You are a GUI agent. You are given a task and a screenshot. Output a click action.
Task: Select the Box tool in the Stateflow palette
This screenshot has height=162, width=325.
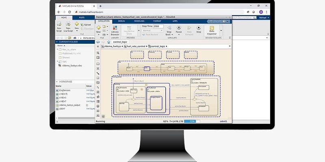pyautogui.click(x=98, y=78)
